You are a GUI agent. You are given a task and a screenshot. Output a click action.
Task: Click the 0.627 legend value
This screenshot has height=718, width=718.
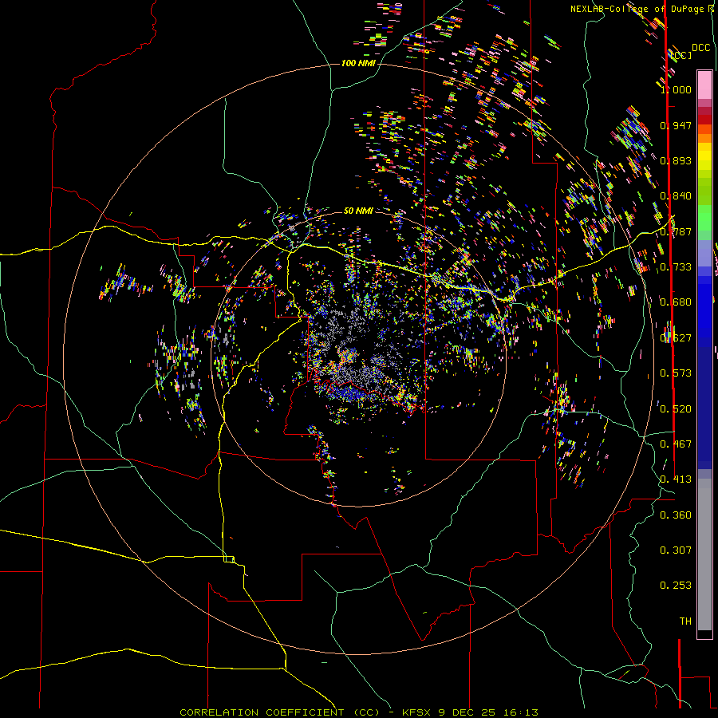tap(676, 338)
